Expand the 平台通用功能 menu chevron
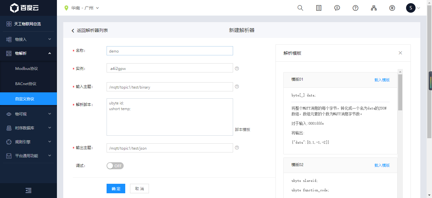This screenshot has height=198, width=432. (50, 156)
